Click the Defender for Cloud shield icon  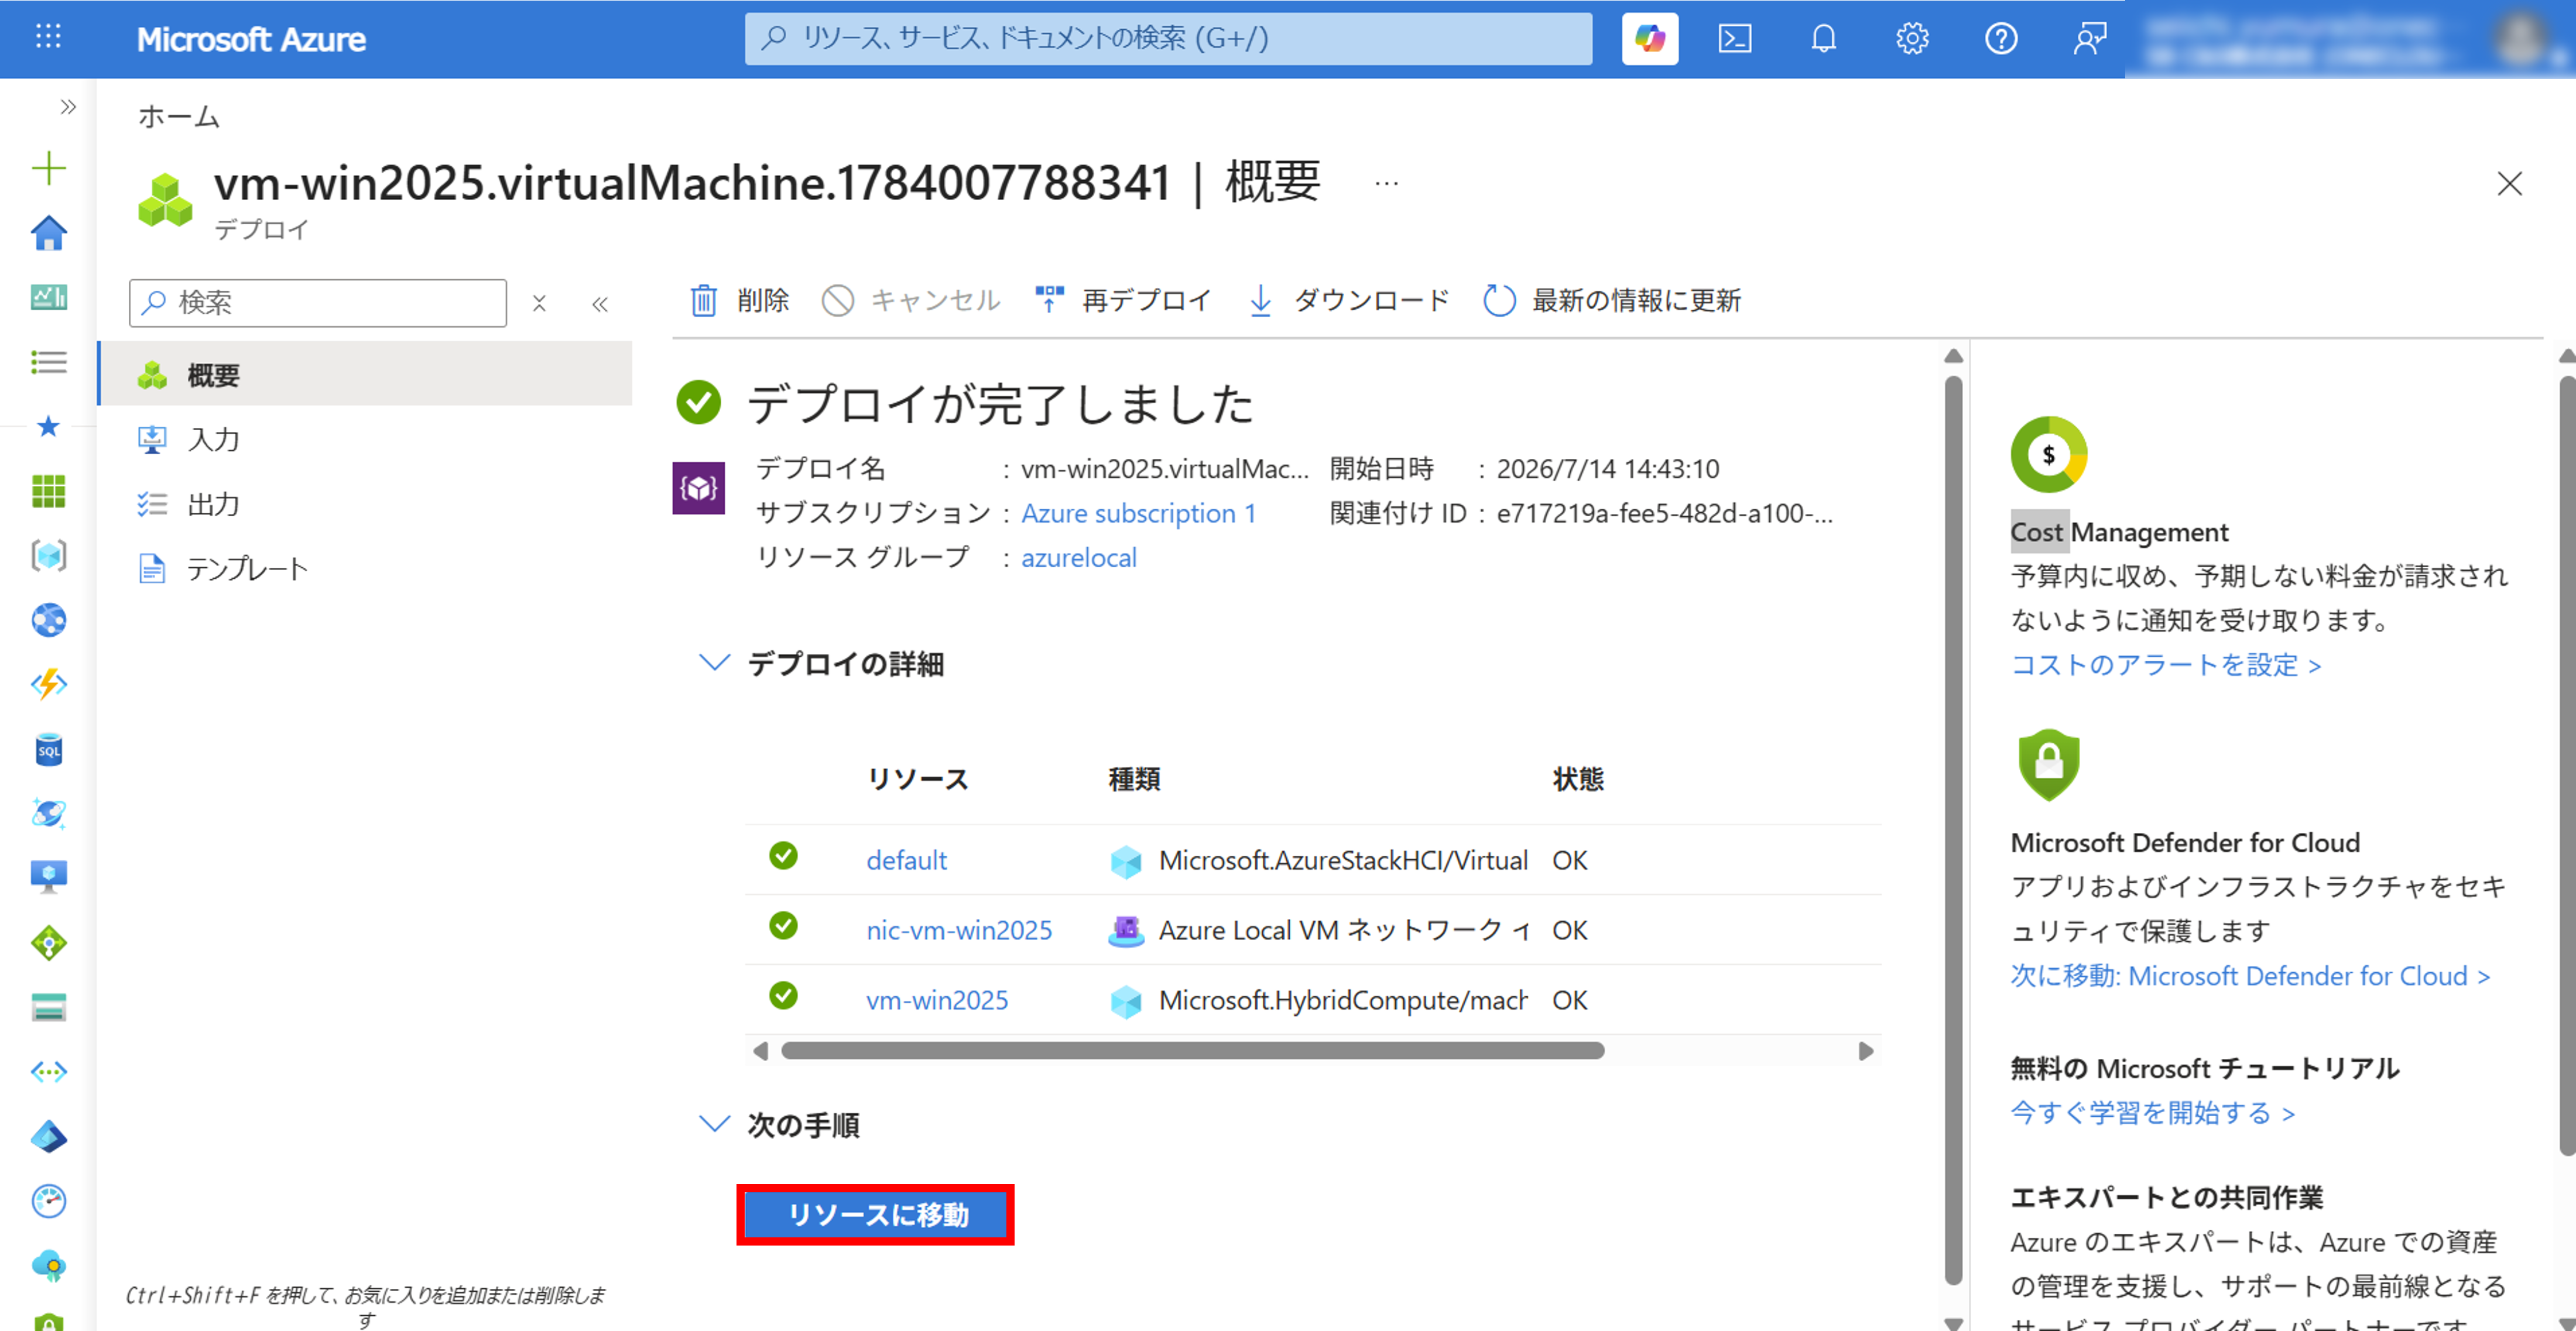click(2049, 765)
